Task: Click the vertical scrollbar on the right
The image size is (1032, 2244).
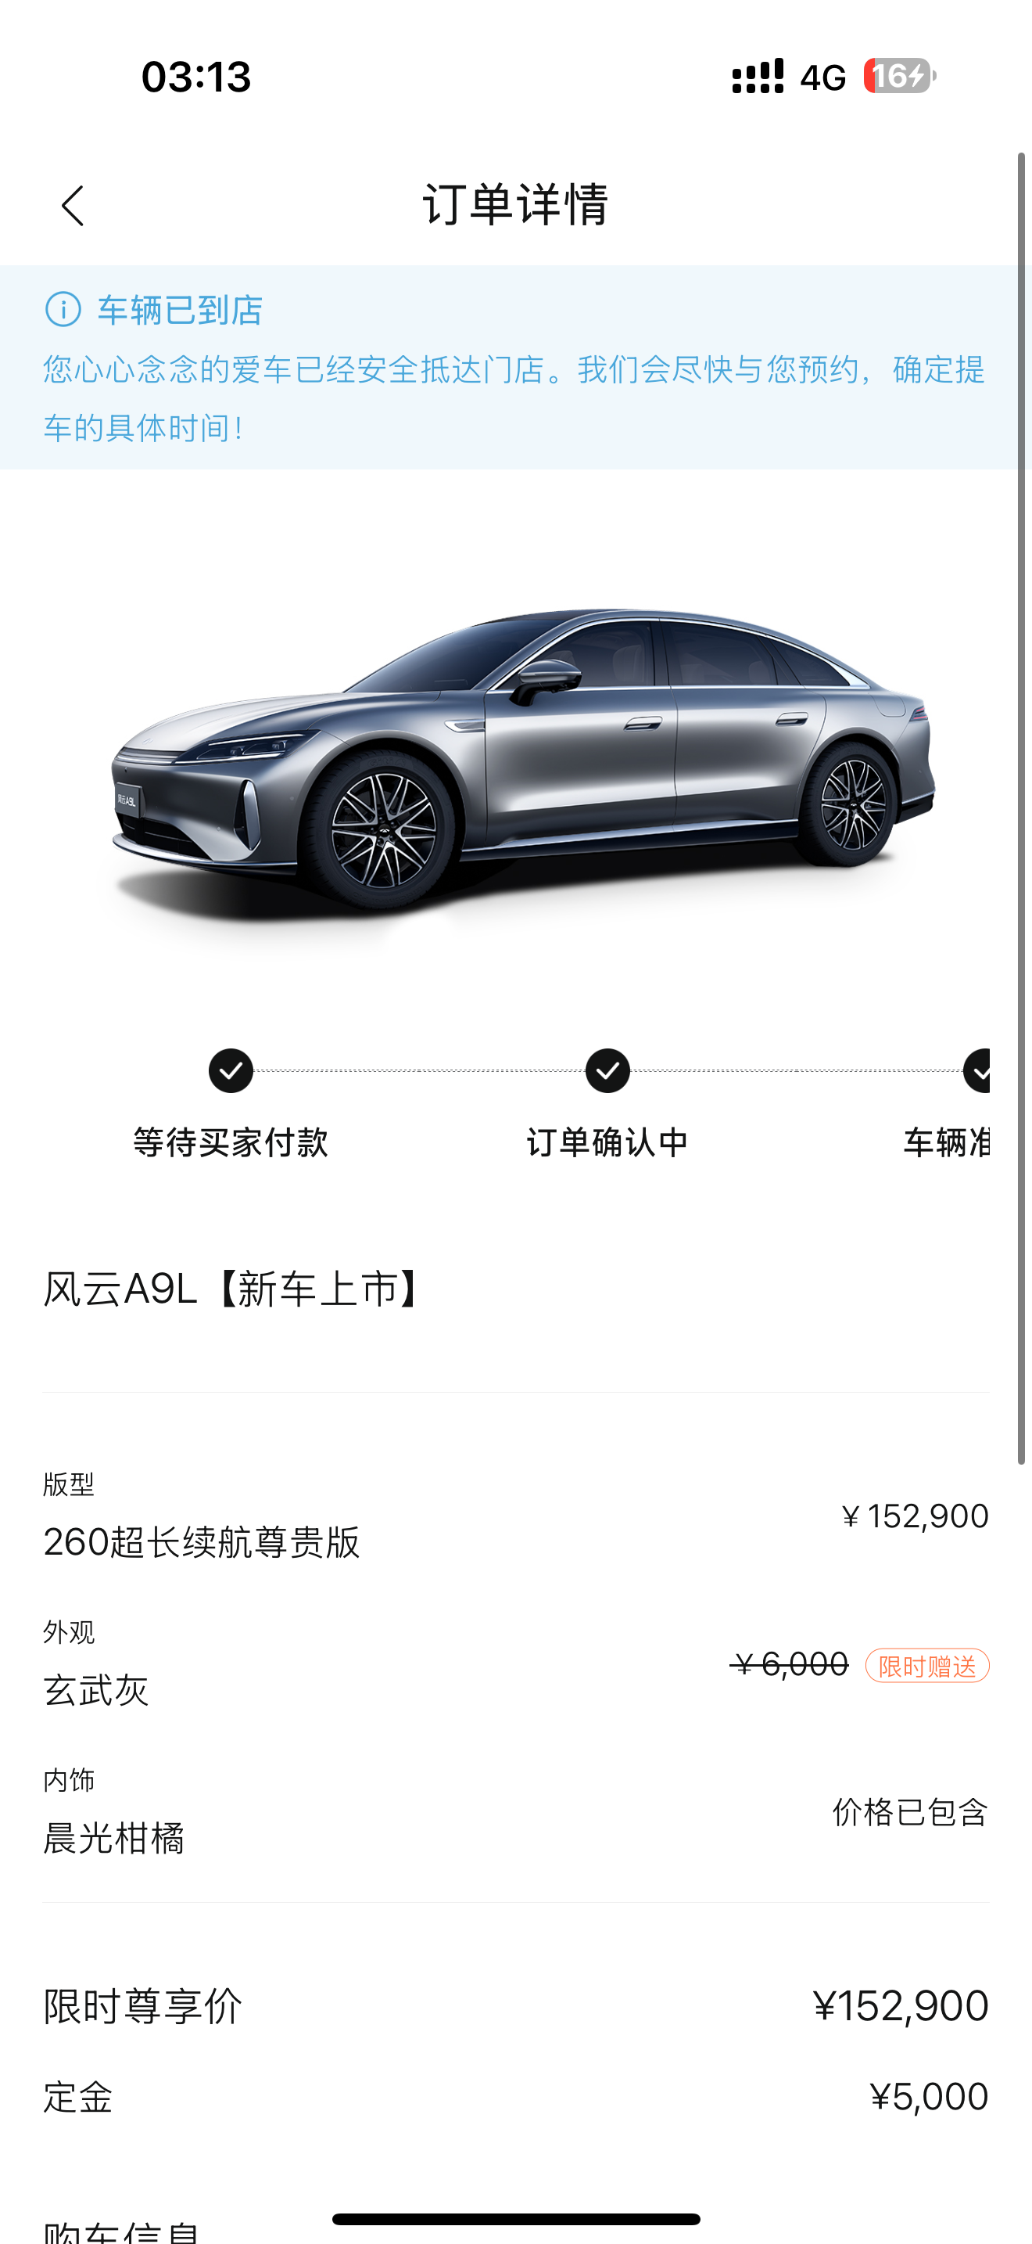Action: point(1022,808)
